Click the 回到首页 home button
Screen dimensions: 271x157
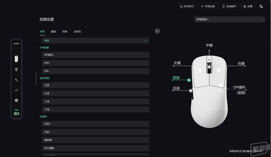coord(187,6)
